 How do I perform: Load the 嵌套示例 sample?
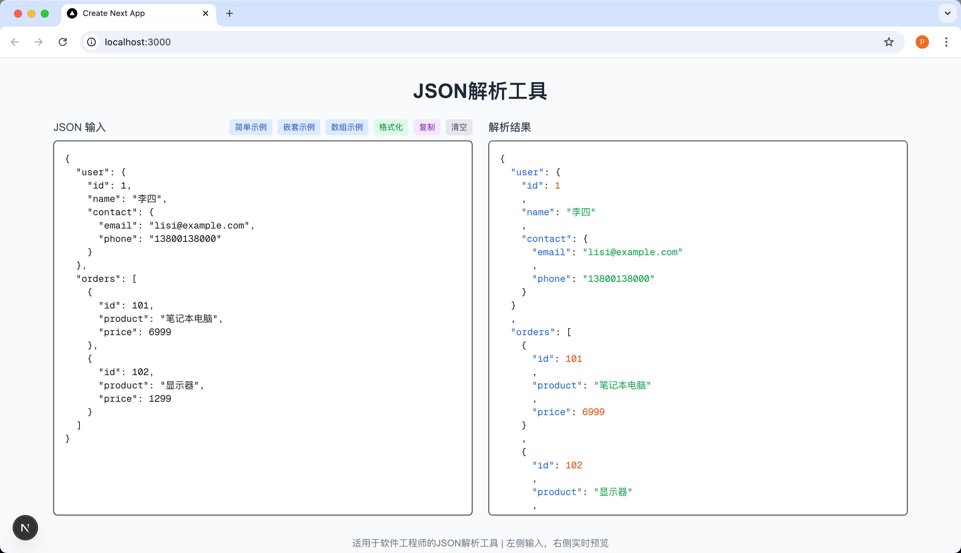click(x=299, y=127)
